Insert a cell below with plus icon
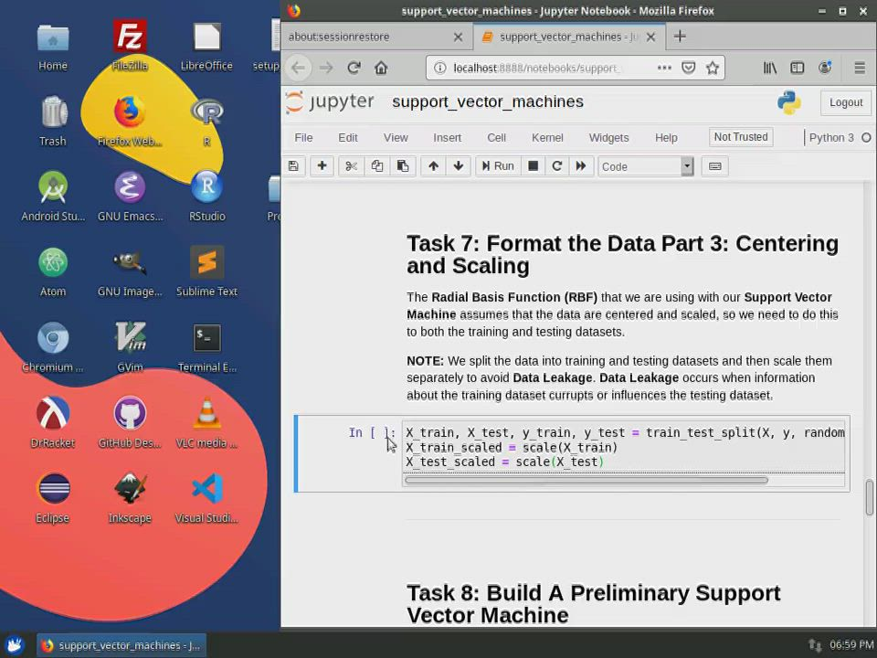This screenshot has height=658, width=877. pyautogui.click(x=322, y=166)
